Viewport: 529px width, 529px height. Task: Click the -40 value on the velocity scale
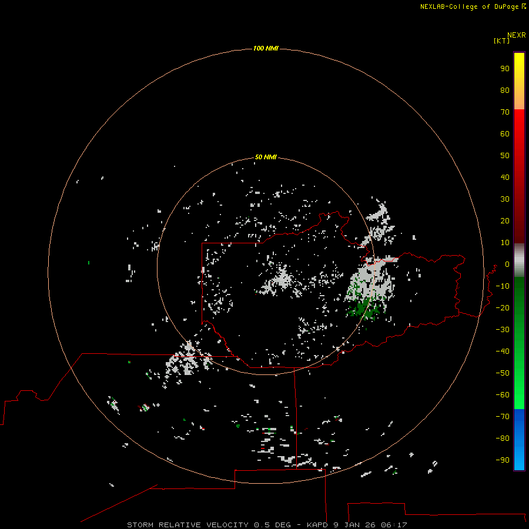[x=503, y=351]
